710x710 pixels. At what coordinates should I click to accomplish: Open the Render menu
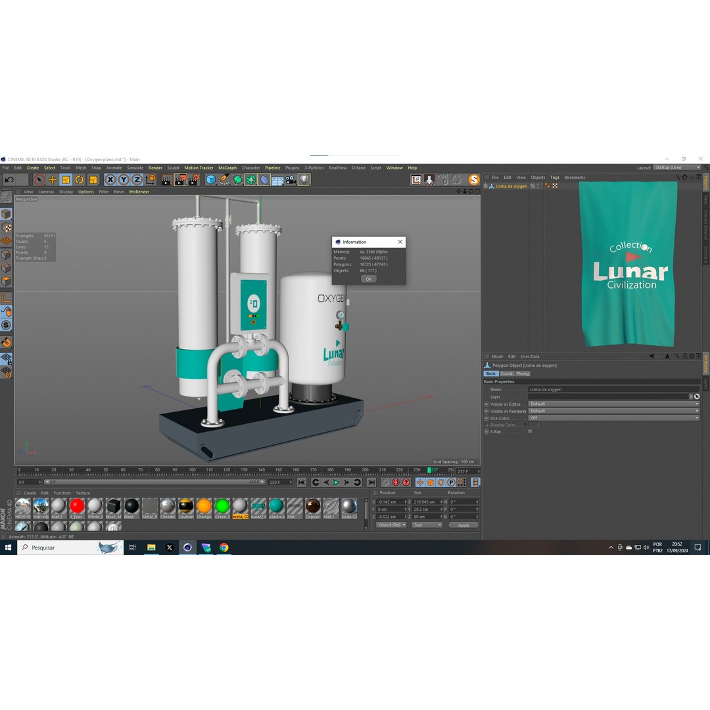pos(155,168)
